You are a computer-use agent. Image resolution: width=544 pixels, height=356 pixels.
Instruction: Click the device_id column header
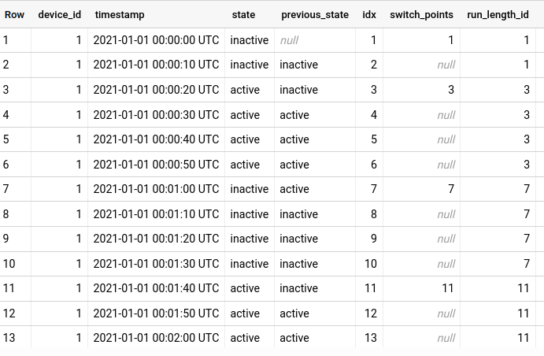tap(59, 15)
